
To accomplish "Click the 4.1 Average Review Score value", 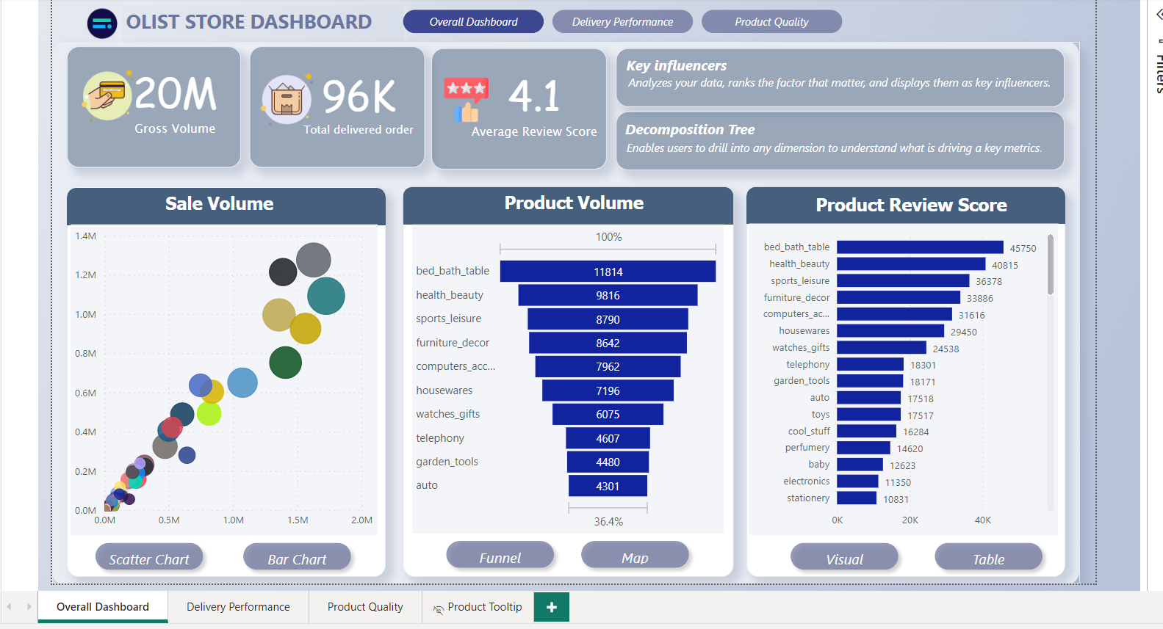I will (534, 96).
